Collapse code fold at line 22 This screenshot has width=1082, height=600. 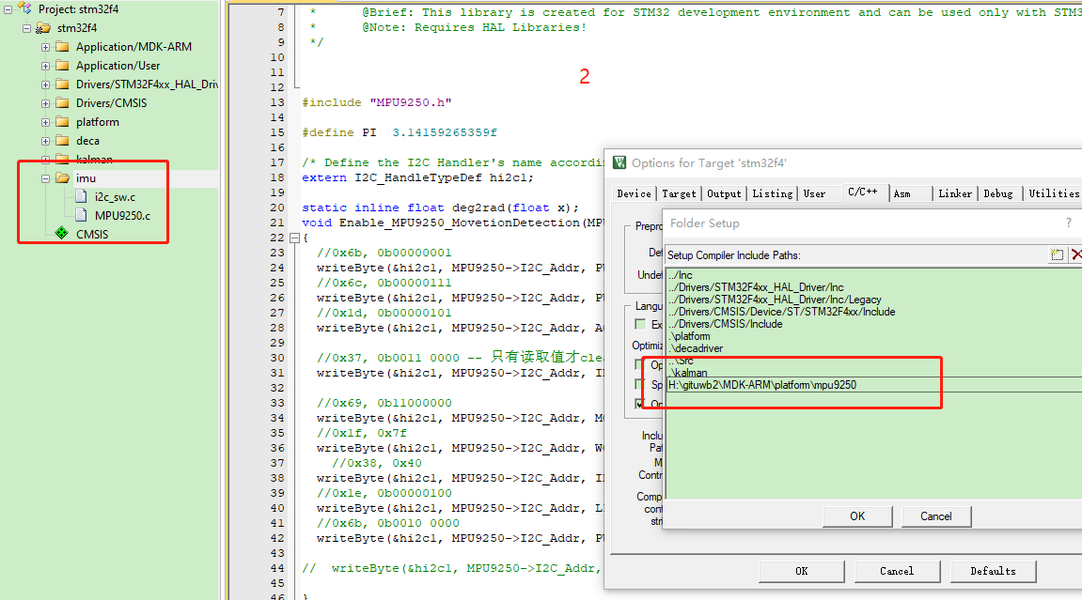[x=294, y=238]
